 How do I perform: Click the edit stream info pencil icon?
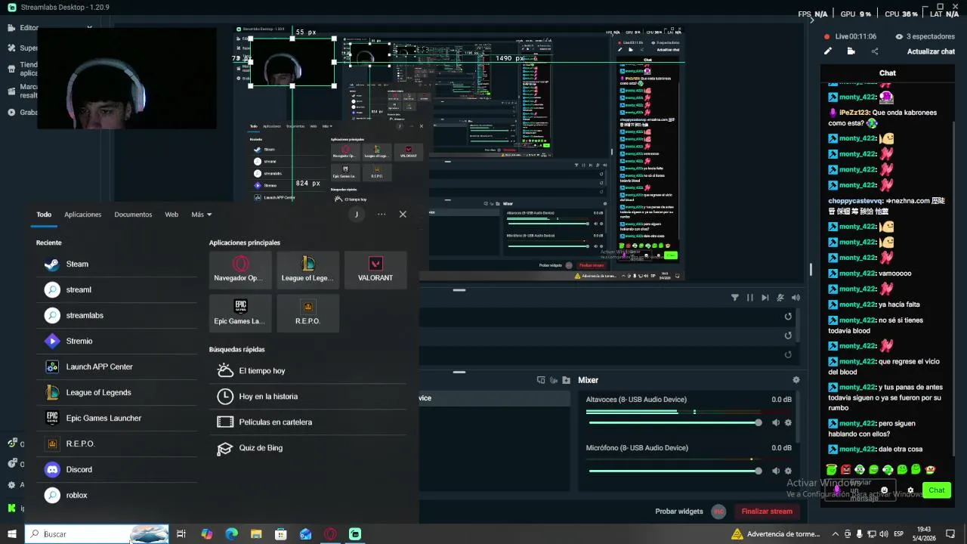827,51
